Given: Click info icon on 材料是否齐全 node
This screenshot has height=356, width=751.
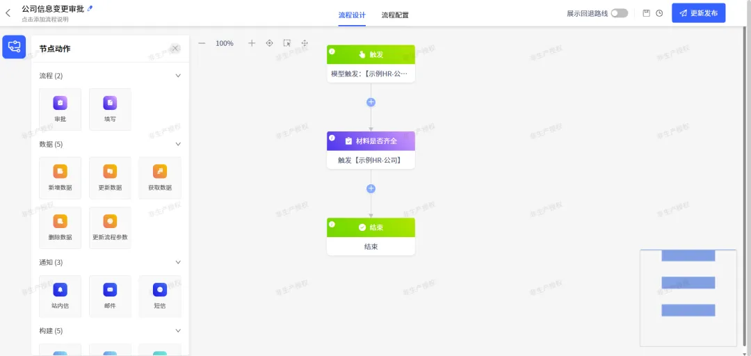Looking at the screenshot, I should point(332,138).
